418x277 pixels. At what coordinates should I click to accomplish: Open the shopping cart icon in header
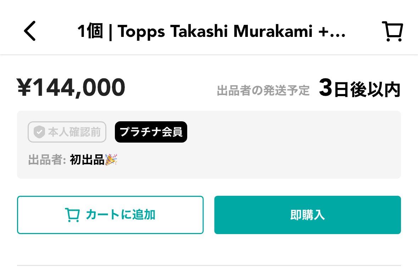392,31
